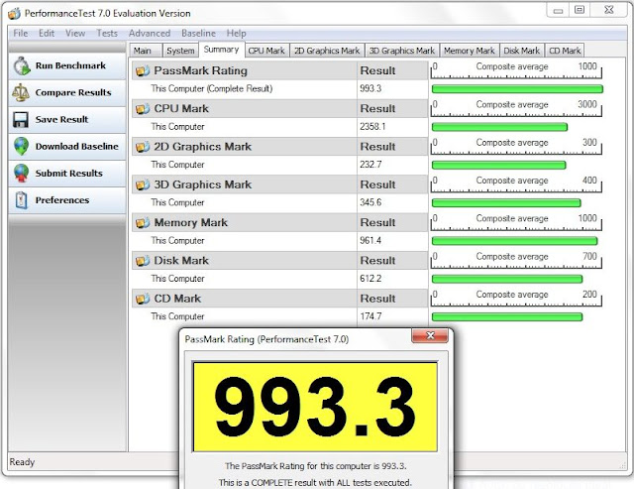Click the CD Mark result value 174.7
634x489 pixels.
coord(370,316)
